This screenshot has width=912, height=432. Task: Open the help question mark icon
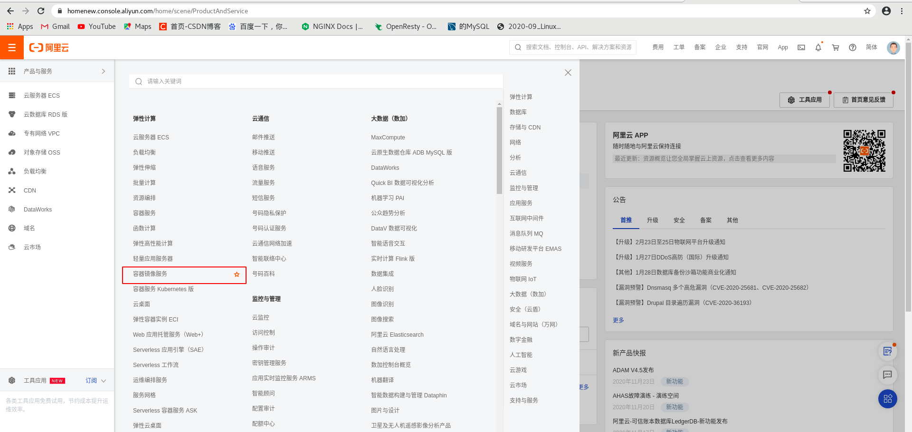pos(853,47)
